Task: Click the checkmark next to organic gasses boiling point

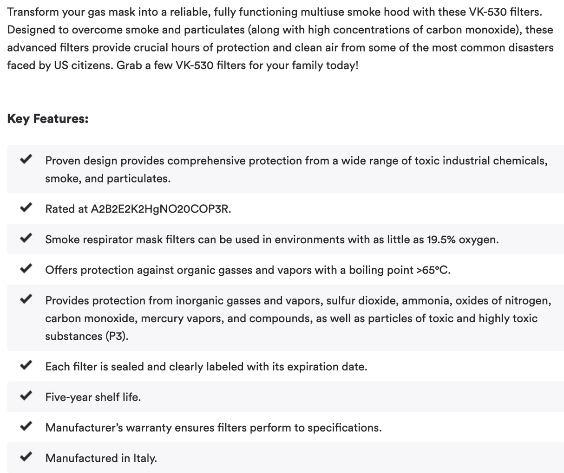Action: [x=26, y=269]
